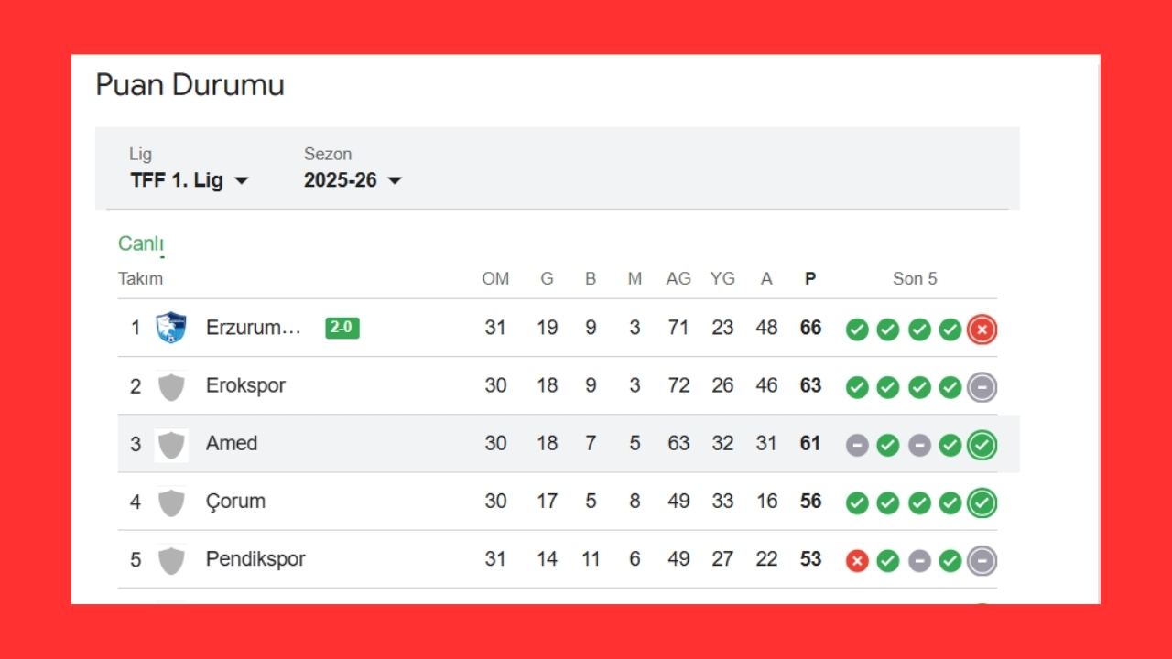Open the Pendikspor team link

tap(255, 559)
